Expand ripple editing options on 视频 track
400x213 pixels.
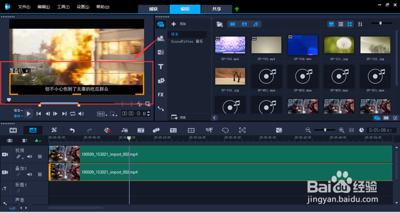23,159
